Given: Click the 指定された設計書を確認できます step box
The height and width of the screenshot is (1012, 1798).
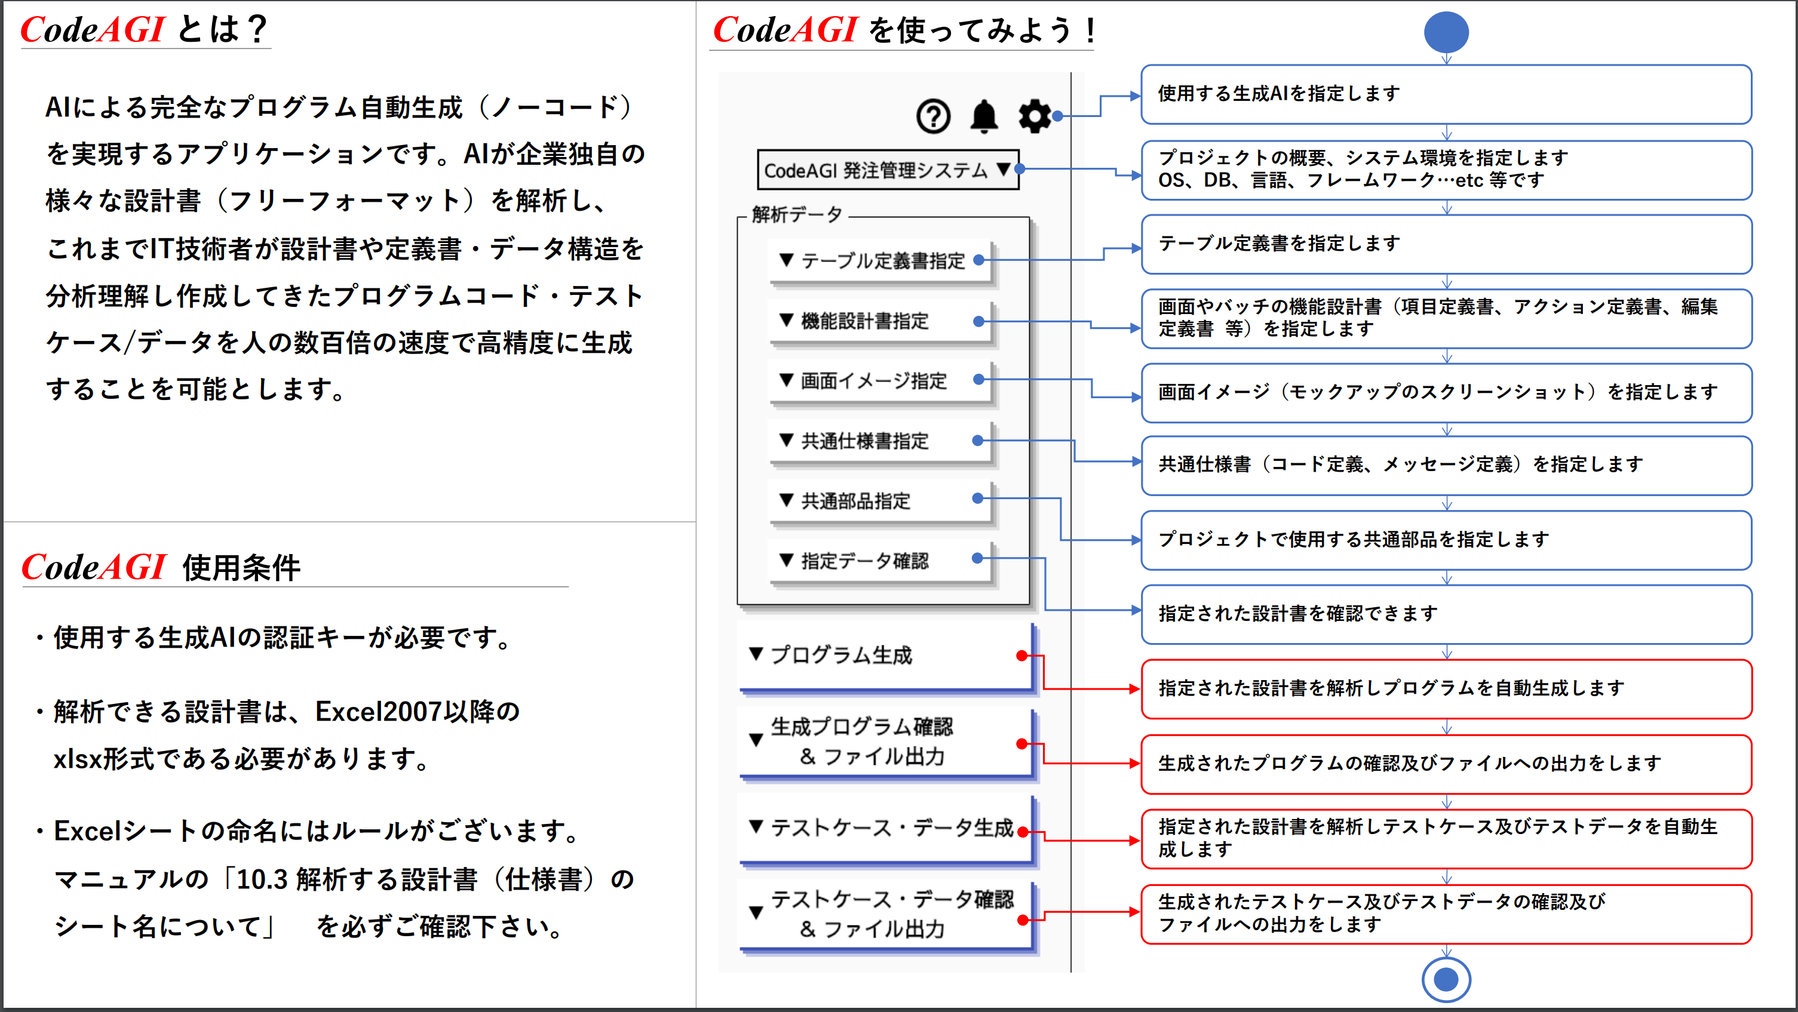Looking at the screenshot, I should click(1446, 614).
